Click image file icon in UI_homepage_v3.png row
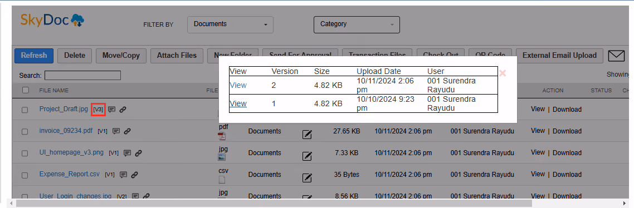Viewport: 634px width, 208px height. tap(222, 157)
